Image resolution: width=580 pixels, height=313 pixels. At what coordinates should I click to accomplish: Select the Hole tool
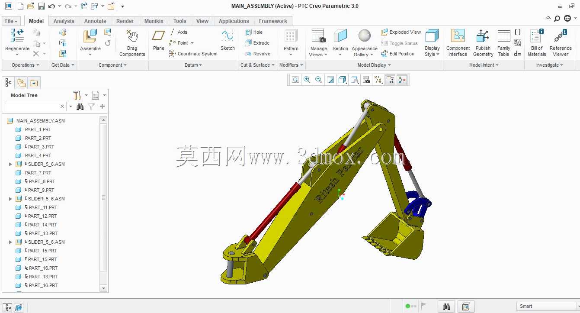[254, 32]
